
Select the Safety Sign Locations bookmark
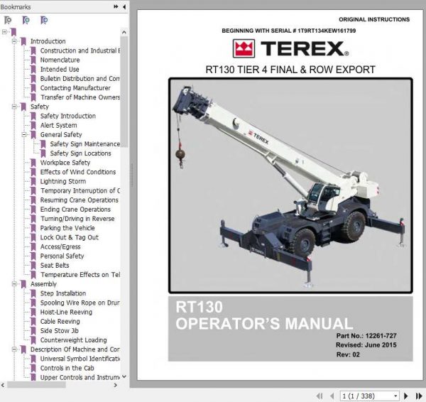[x=81, y=153]
